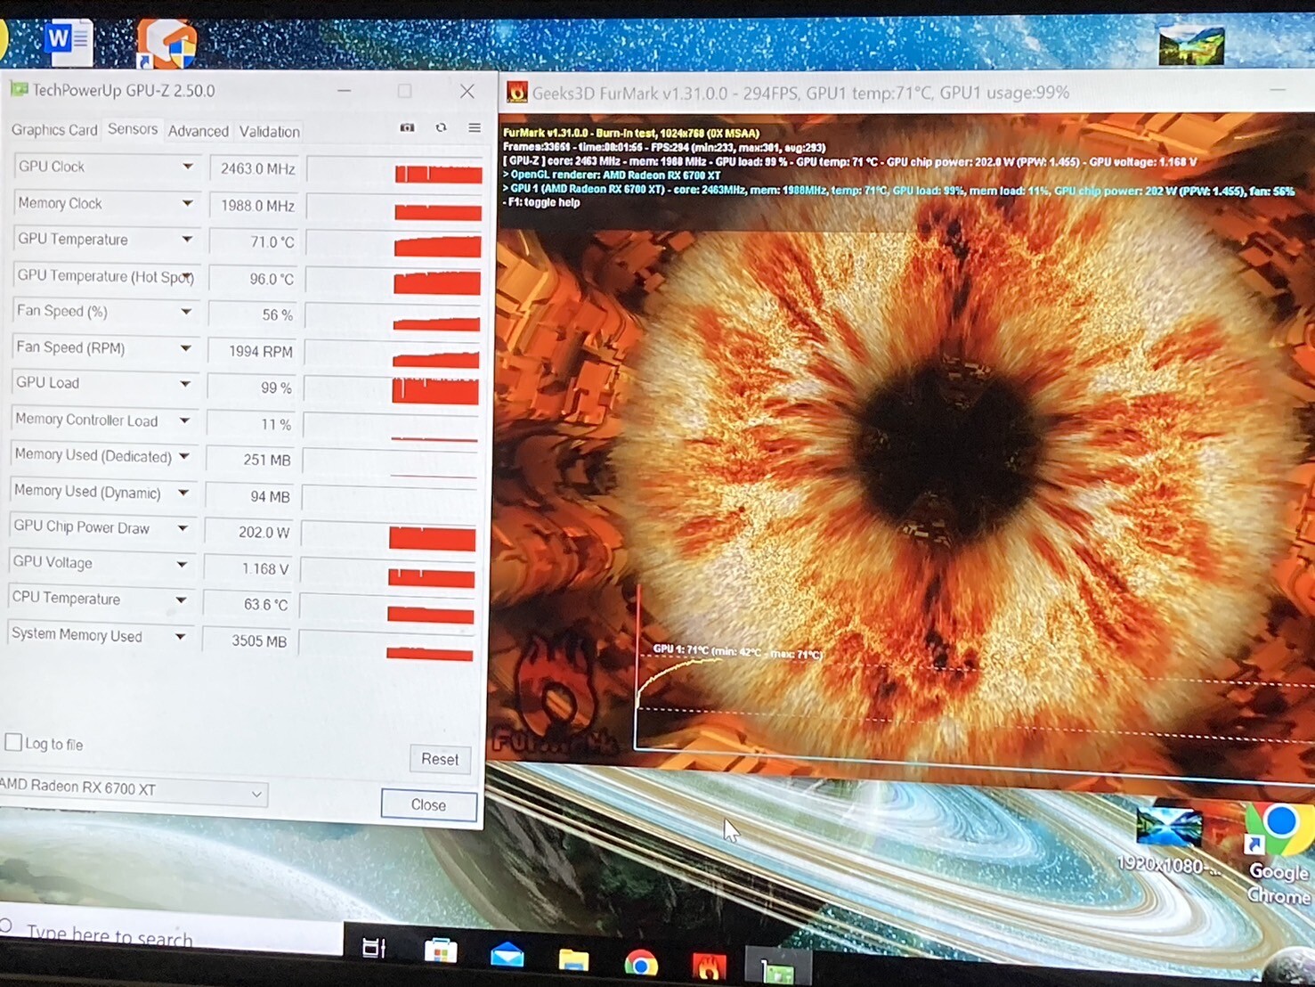Open the AMD Radeon RX 6700 XT selector

coord(134,790)
